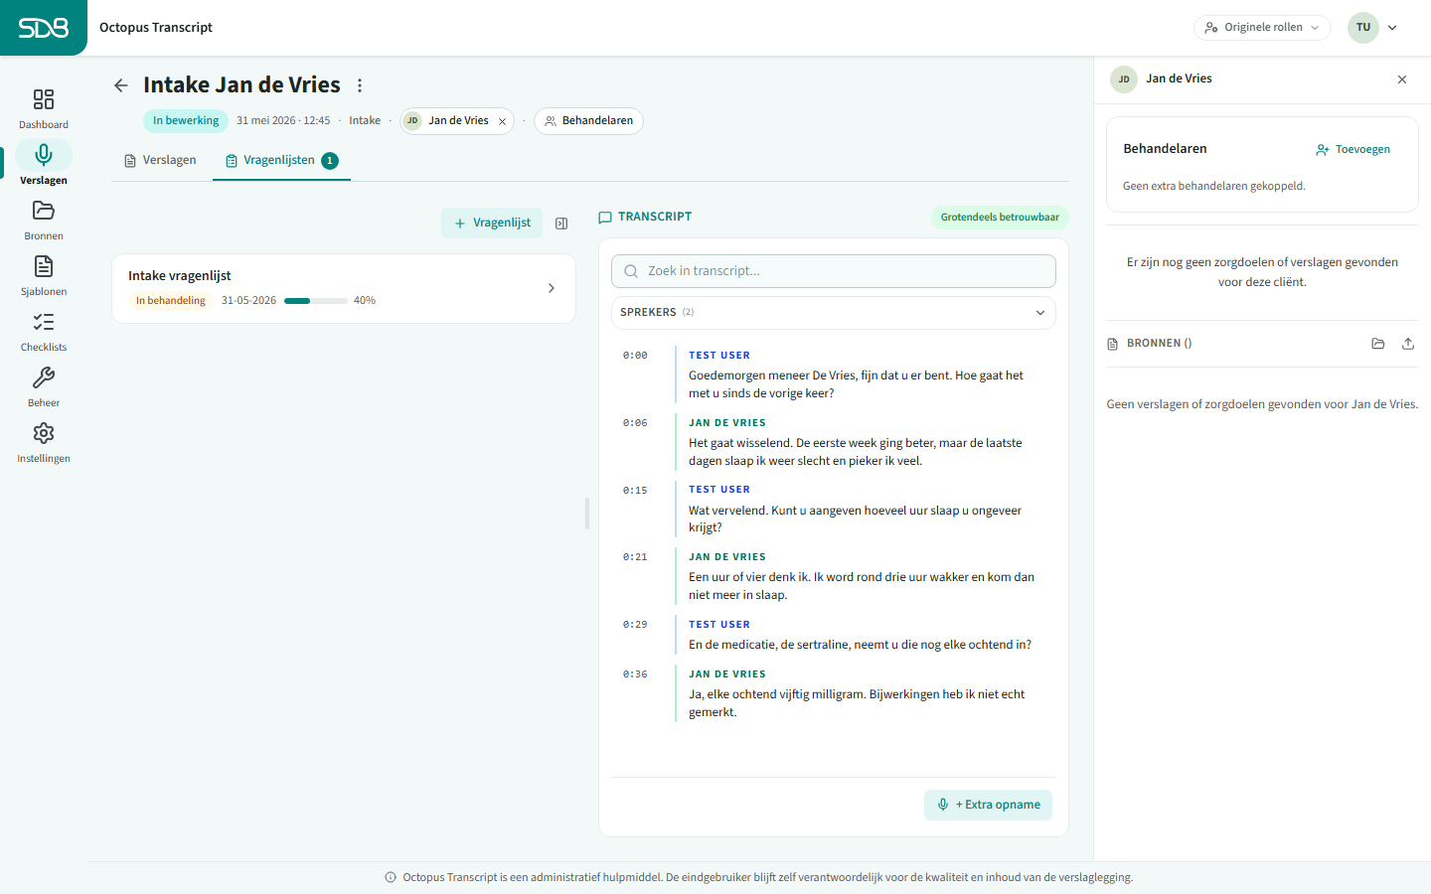Open Intake vragenlijst with its chevron

coord(552,288)
